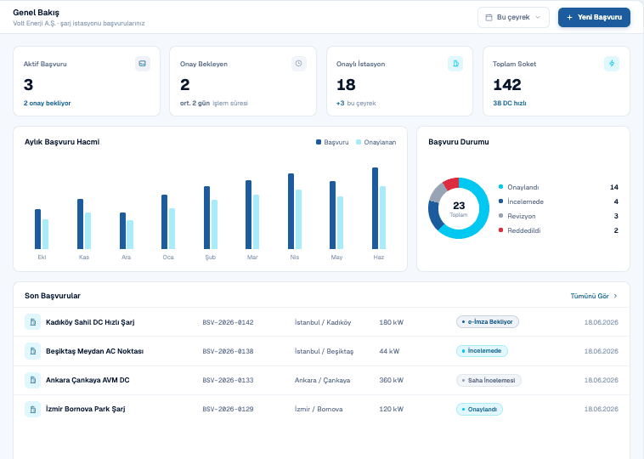Click the Aylık Başvuru Hacmi chart title
The height and width of the screenshot is (459, 644).
point(62,142)
